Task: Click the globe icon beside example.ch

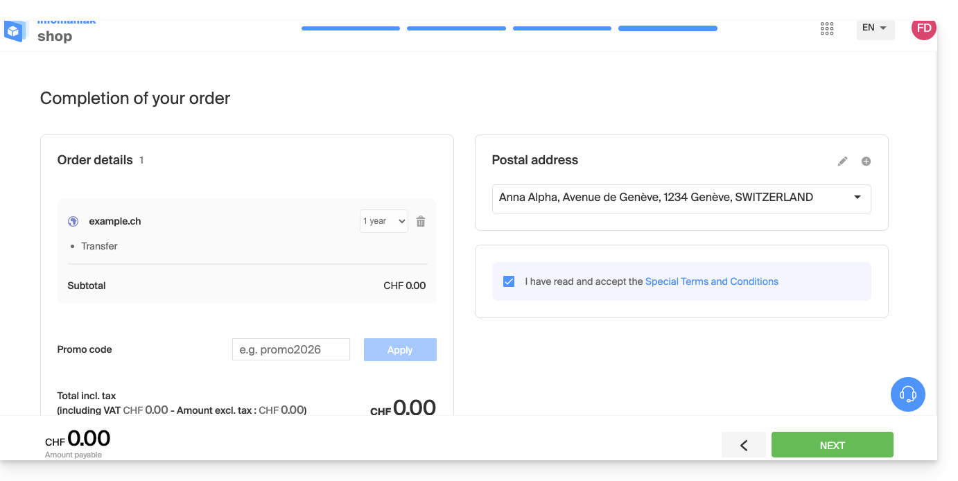Action: tap(73, 222)
